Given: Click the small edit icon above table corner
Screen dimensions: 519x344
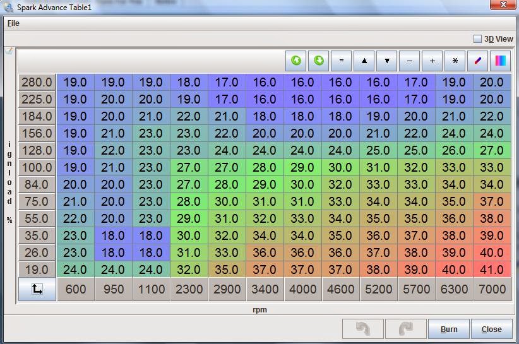Looking at the screenshot, I should pyautogui.click(x=9, y=51).
